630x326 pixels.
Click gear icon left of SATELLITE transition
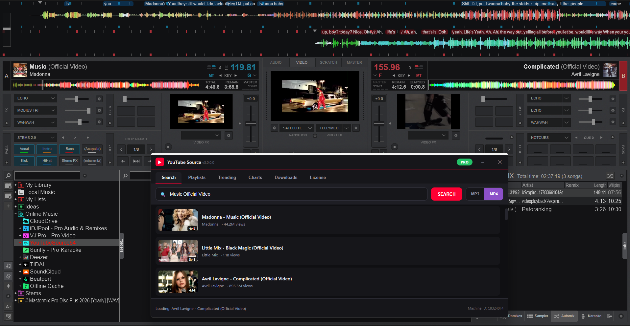(x=275, y=128)
